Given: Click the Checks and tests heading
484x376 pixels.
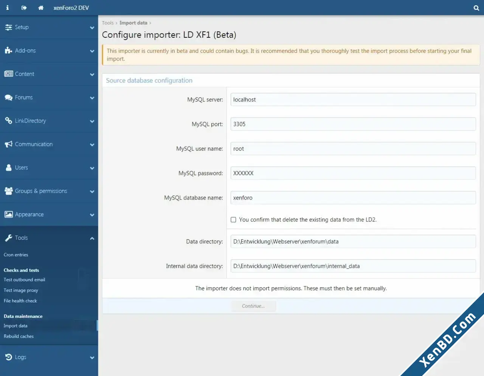Looking at the screenshot, I should tap(21, 270).
